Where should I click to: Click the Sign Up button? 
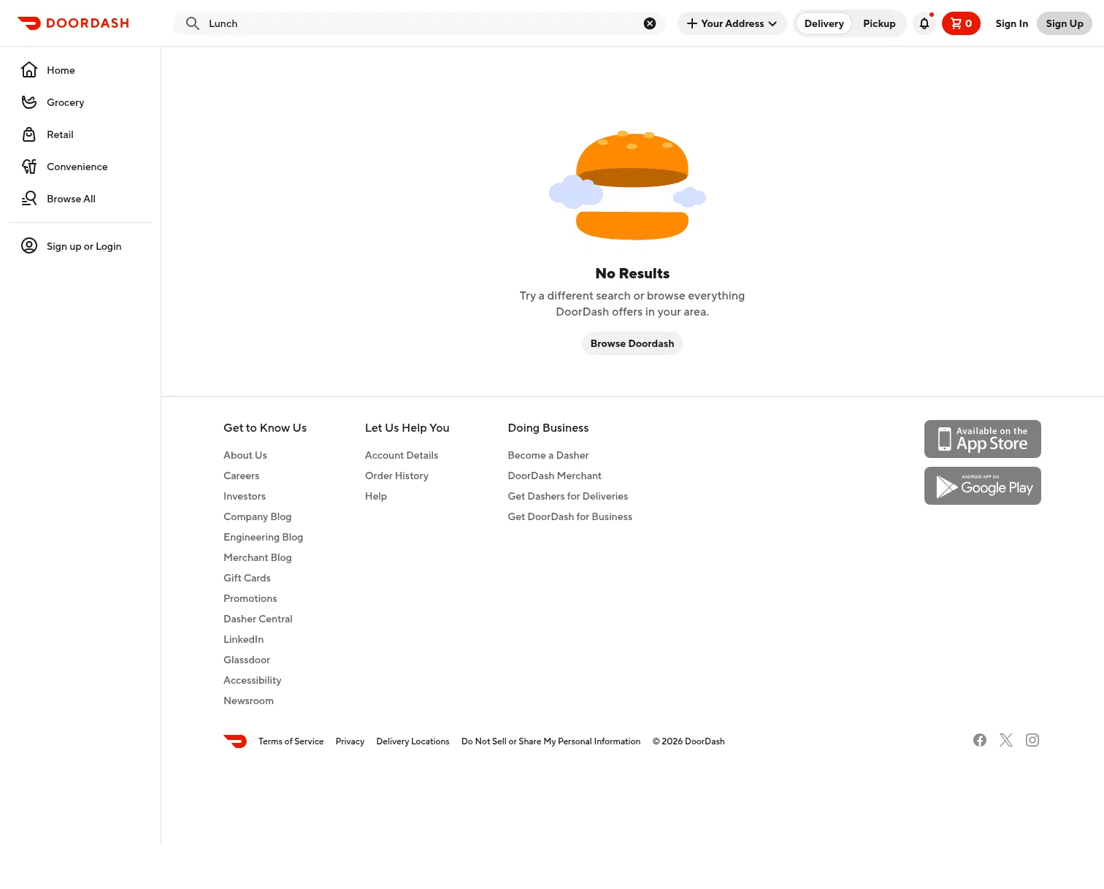[x=1065, y=23]
